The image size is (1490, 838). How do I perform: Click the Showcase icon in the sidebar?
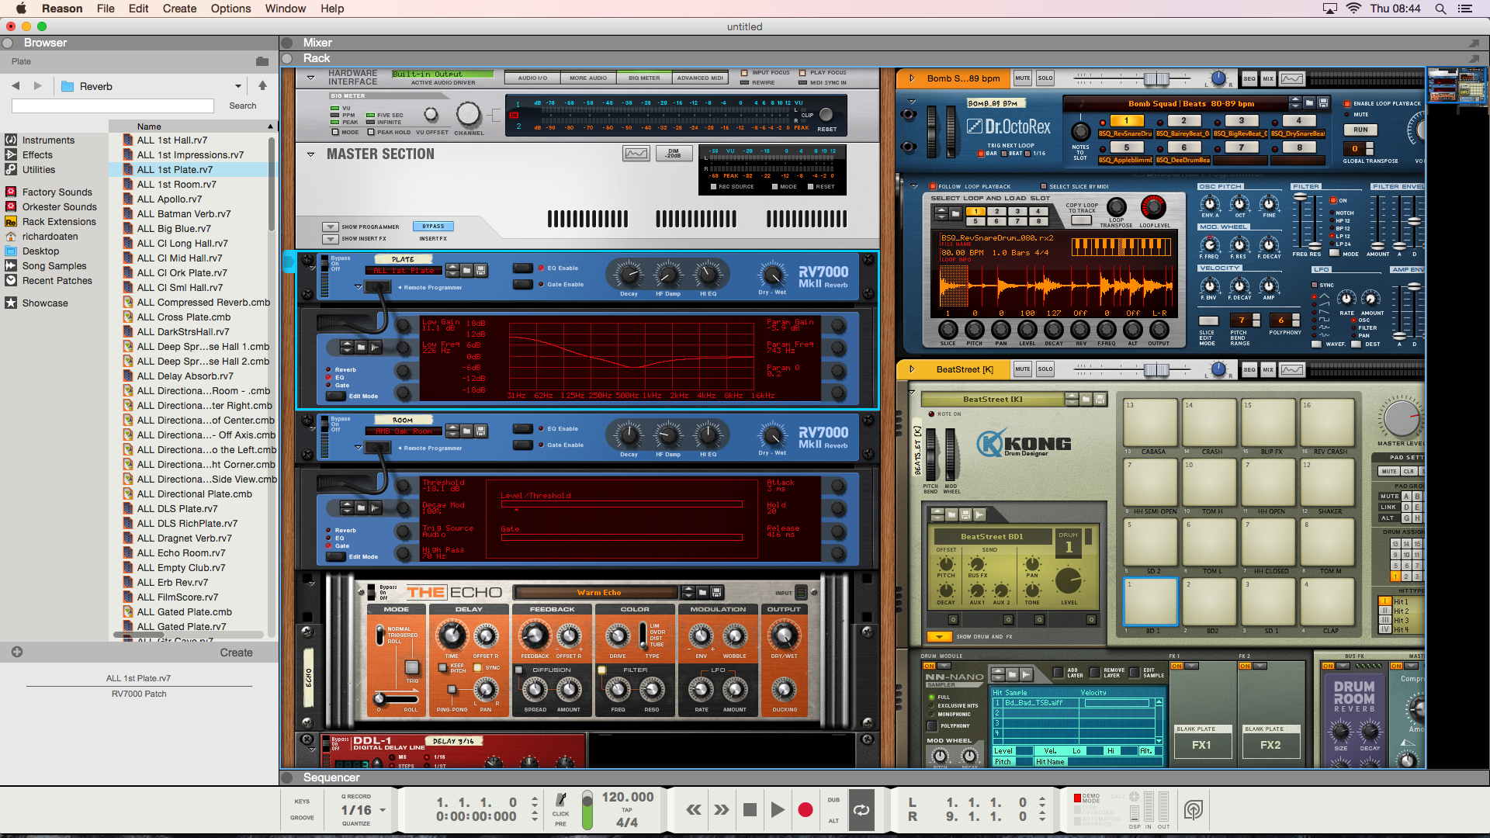[x=12, y=303]
